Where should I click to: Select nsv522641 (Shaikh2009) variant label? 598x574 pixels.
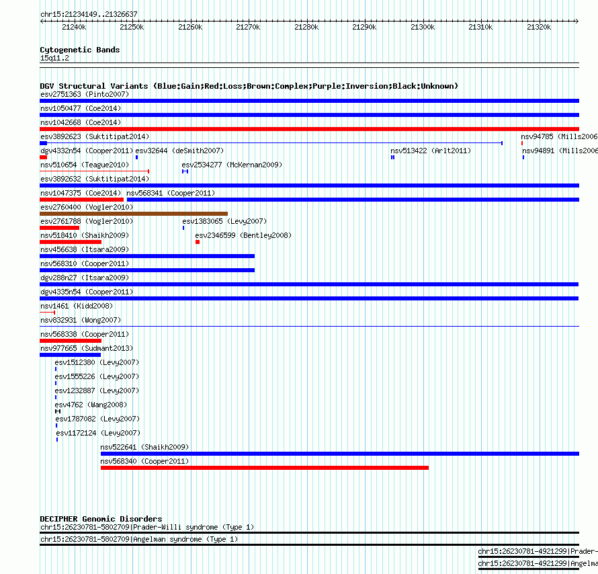point(144,447)
